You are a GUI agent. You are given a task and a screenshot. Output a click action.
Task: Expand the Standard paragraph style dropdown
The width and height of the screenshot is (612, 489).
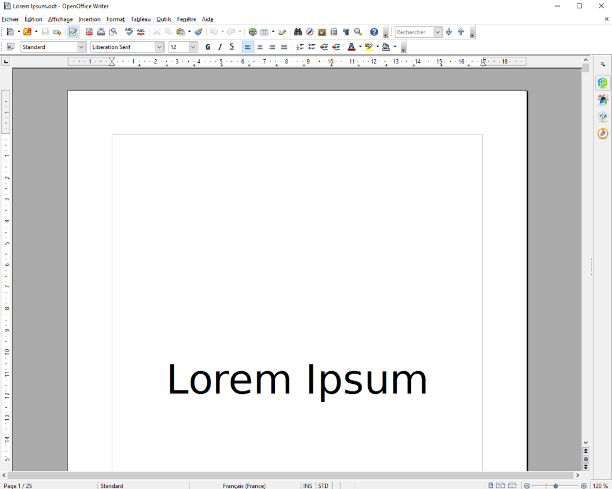coord(82,47)
